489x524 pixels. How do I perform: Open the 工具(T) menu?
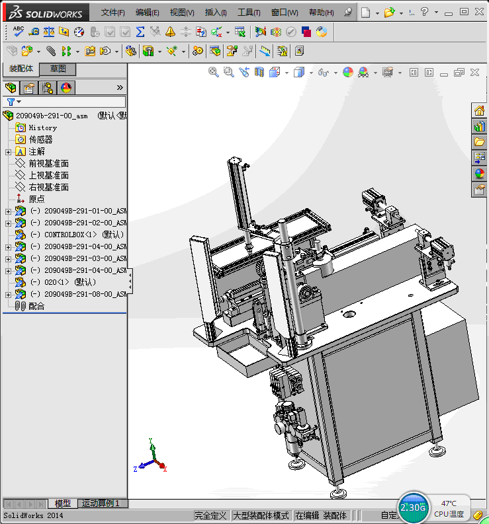(249, 13)
